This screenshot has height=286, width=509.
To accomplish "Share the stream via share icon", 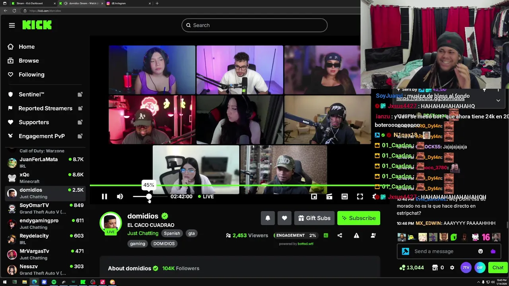I will (340, 236).
